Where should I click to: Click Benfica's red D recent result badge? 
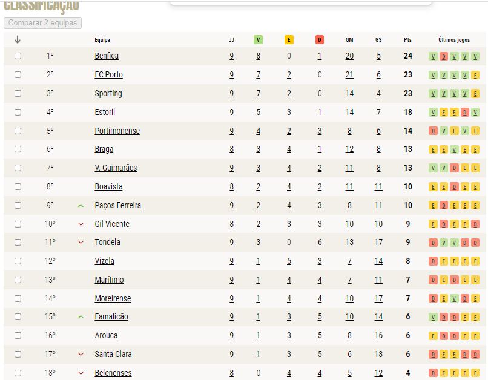coord(443,56)
